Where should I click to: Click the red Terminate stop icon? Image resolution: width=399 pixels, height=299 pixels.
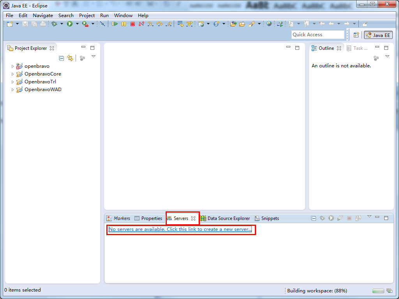coord(132,24)
